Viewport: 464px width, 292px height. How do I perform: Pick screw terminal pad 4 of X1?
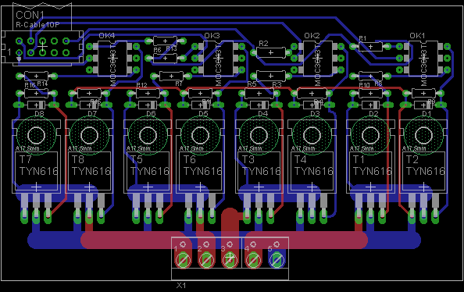pyautogui.click(x=253, y=261)
